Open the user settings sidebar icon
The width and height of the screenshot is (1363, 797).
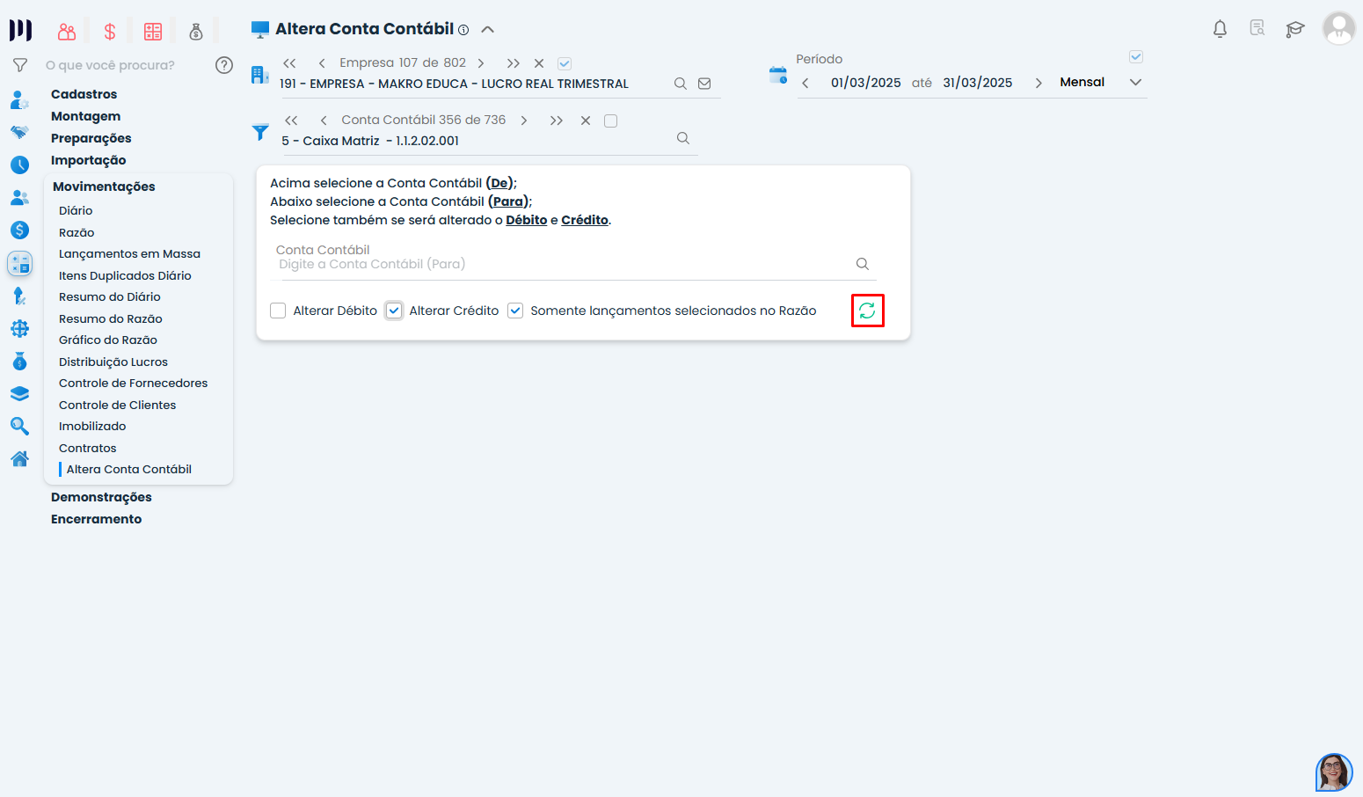(x=19, y=100)
